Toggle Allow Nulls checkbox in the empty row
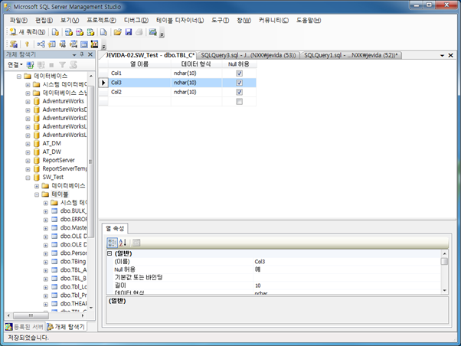This screenshot has width=461, height=346. (240, 101)
